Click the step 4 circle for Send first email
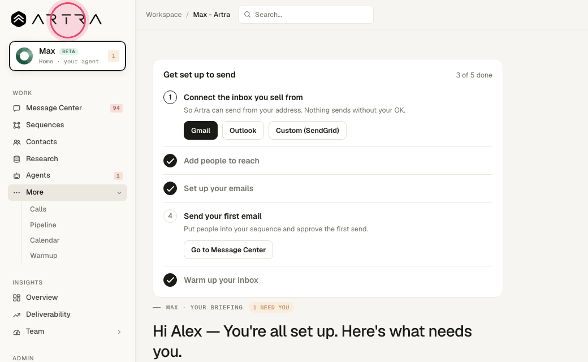 click(170, 216)
